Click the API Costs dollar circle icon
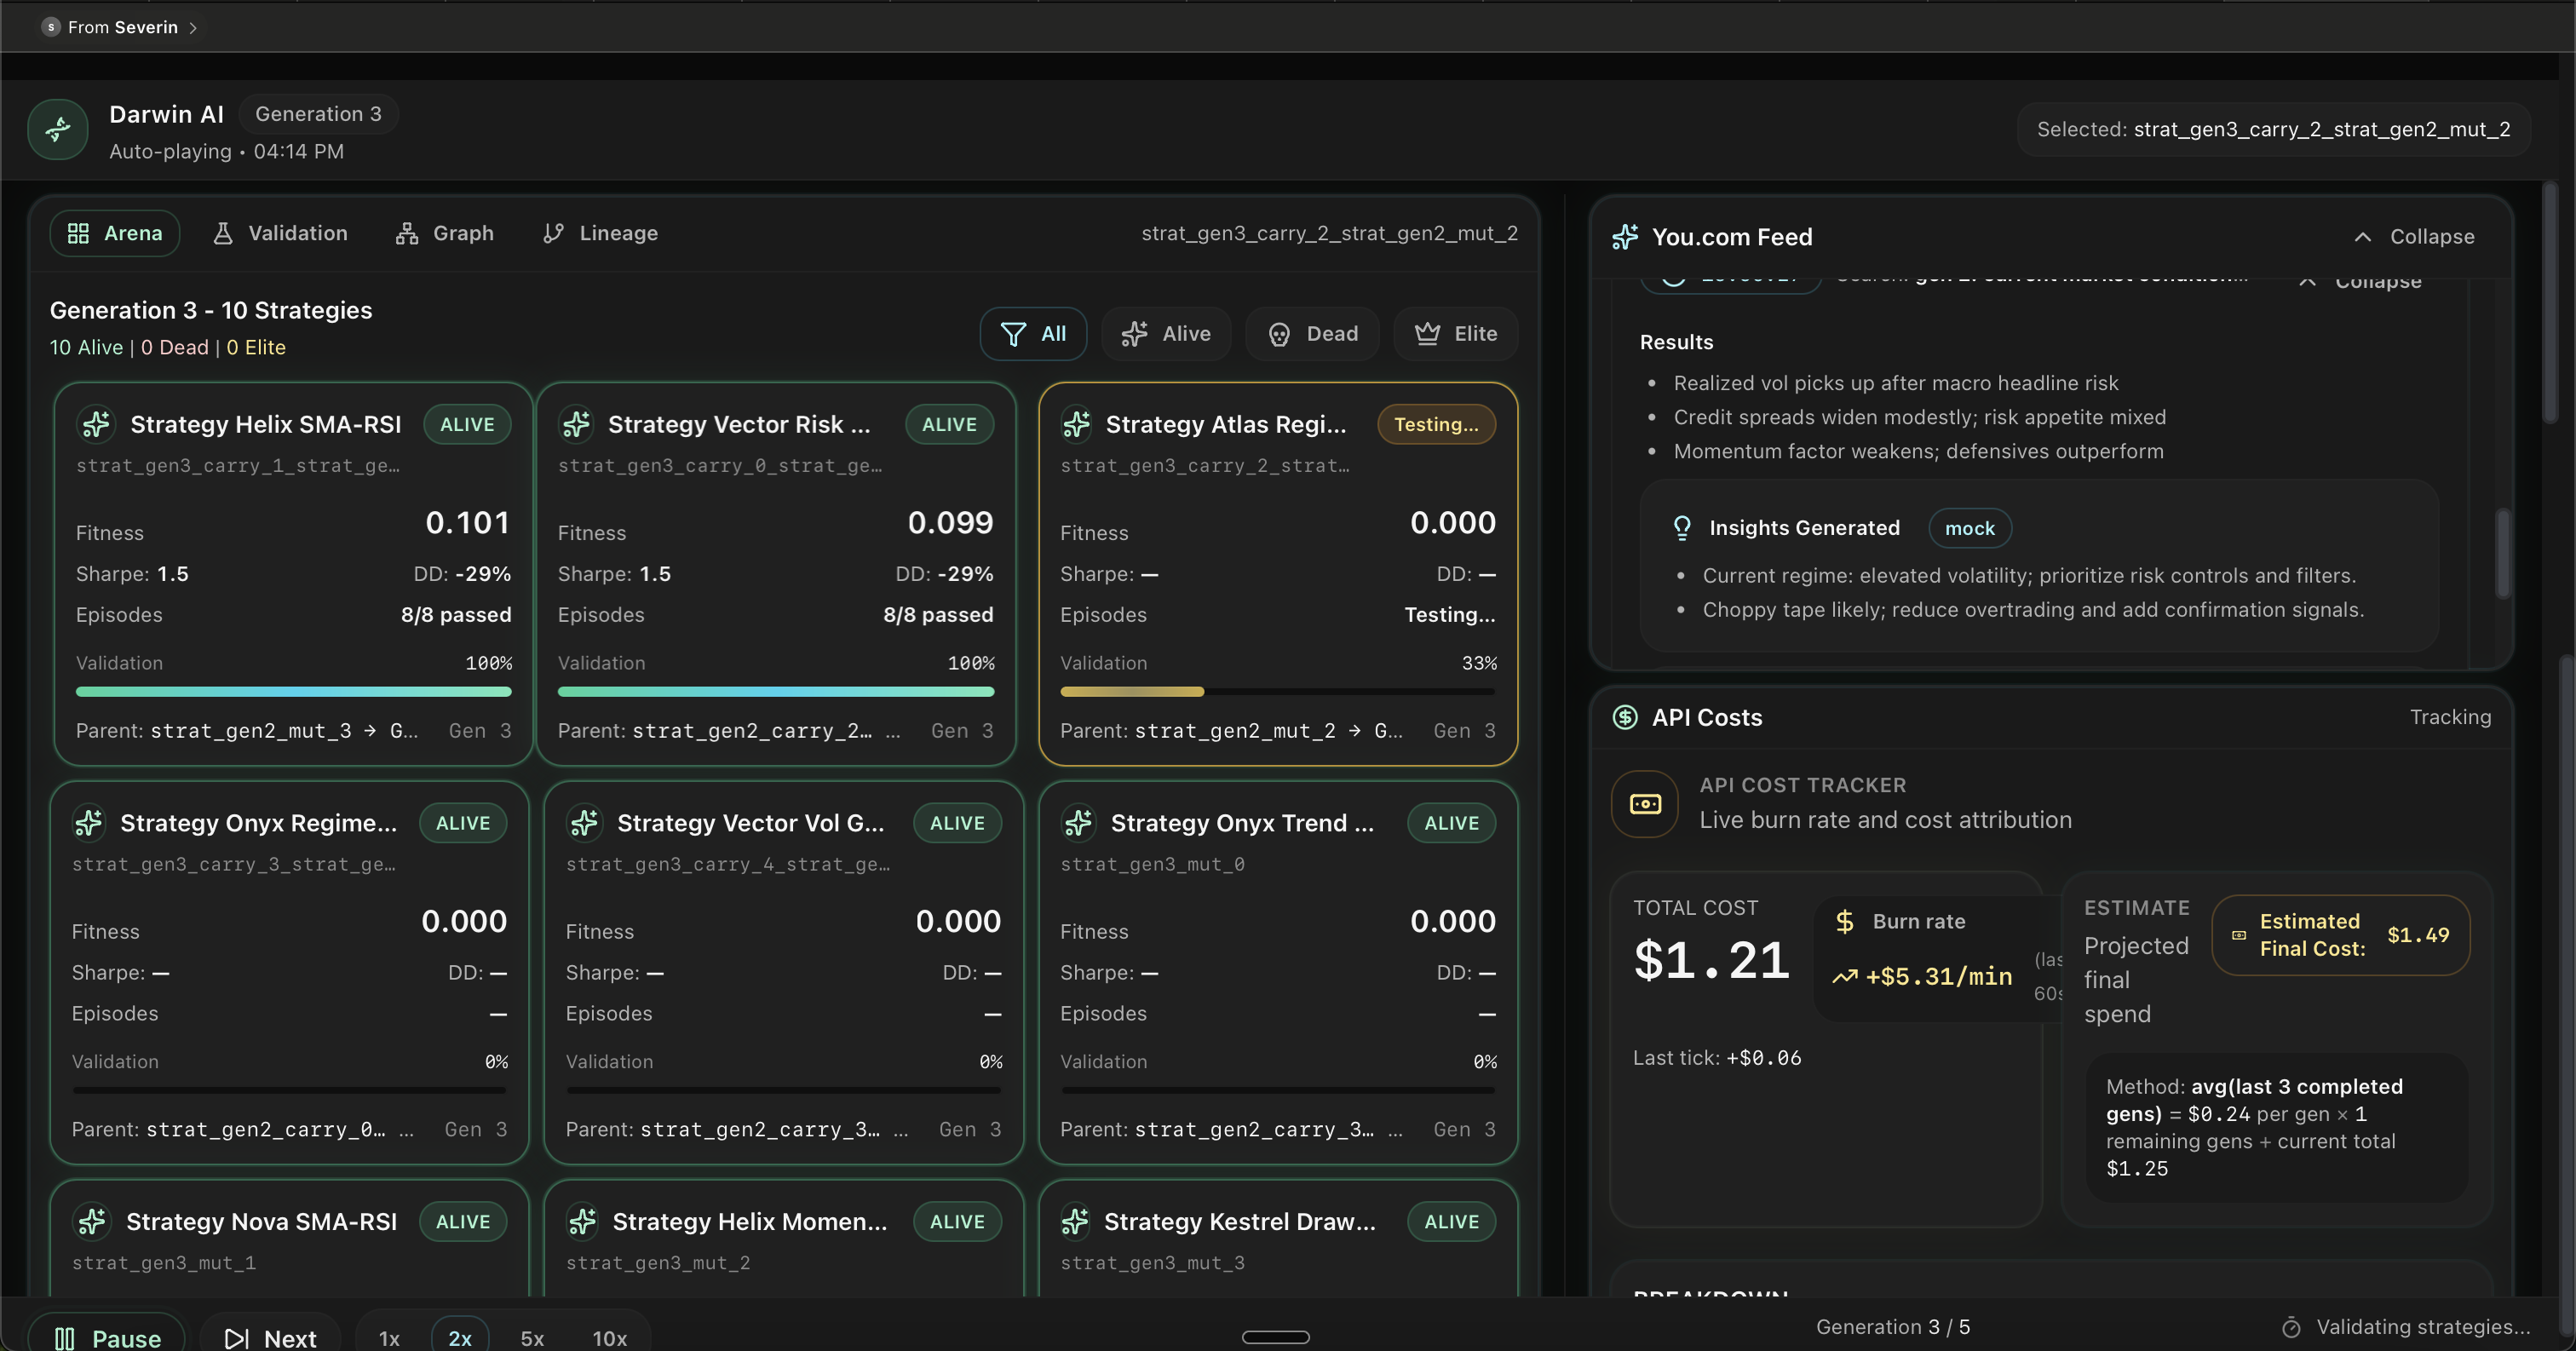 point(1625,717)
